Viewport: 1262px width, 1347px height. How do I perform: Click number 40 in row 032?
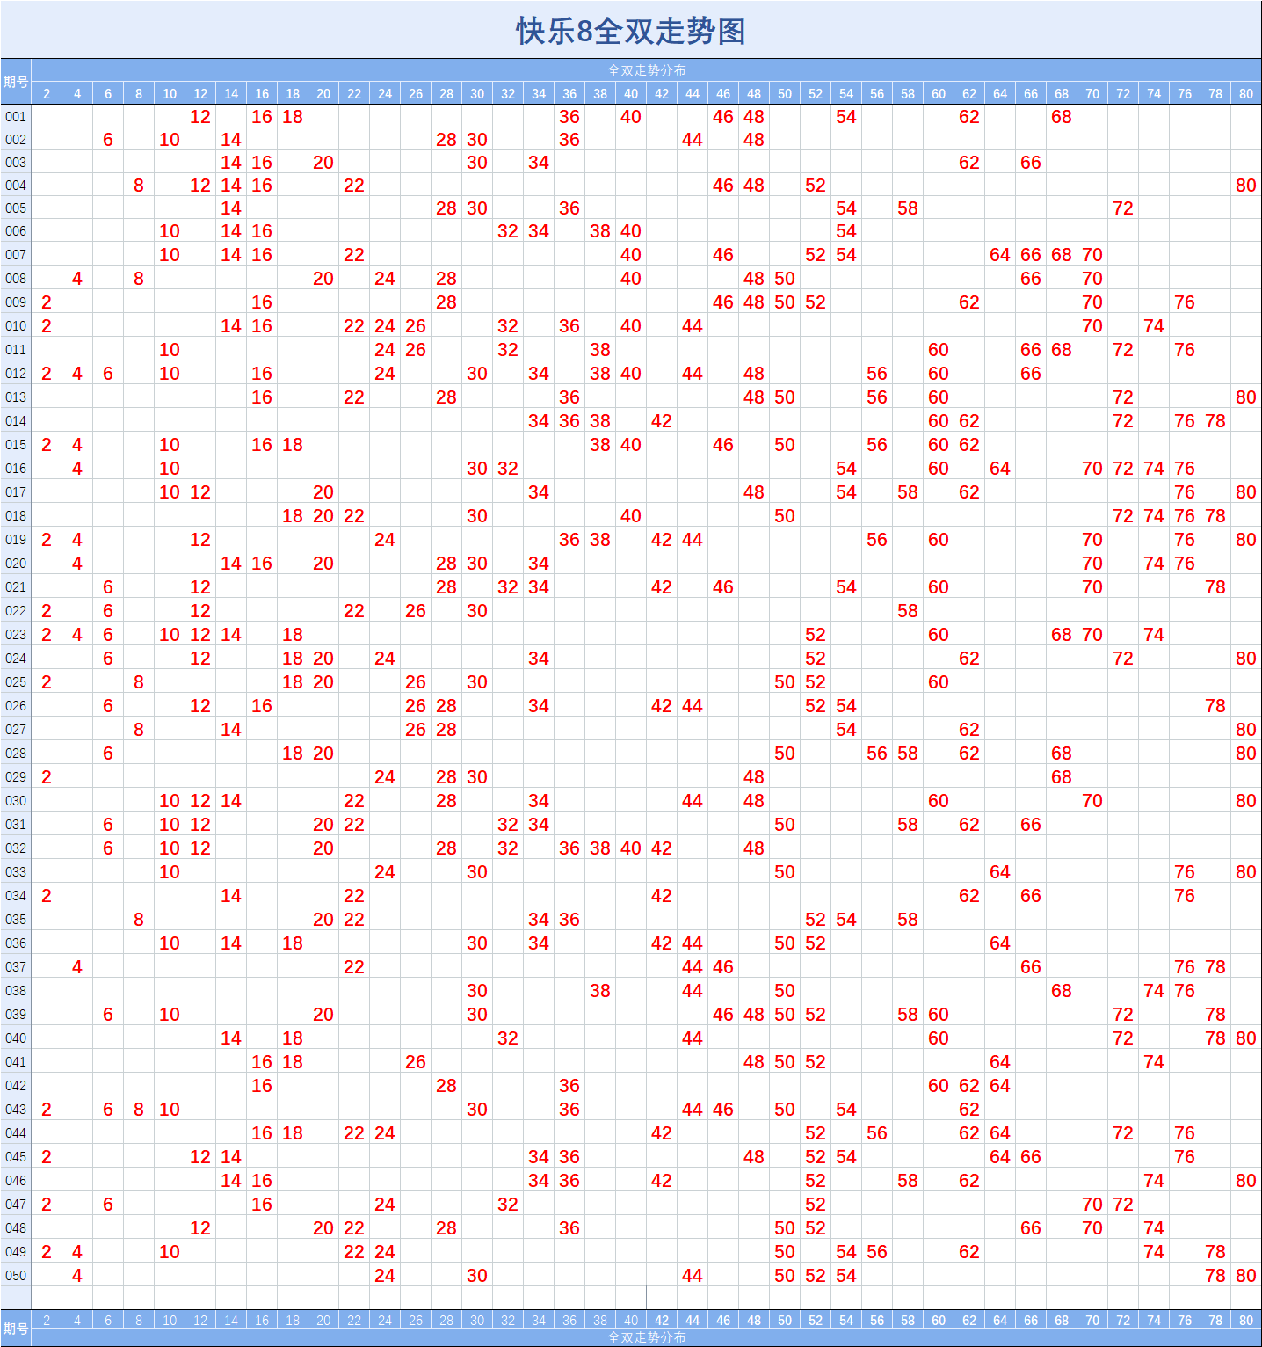tap(631, 848)
